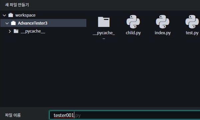Click the AdvanceTester3 briefcase icon in tree
This screenshot has width=200, height=120.
[x=13, y=23]
